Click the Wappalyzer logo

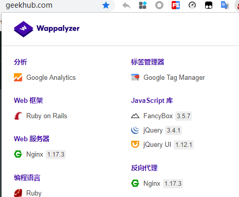(x=47, y=29)
